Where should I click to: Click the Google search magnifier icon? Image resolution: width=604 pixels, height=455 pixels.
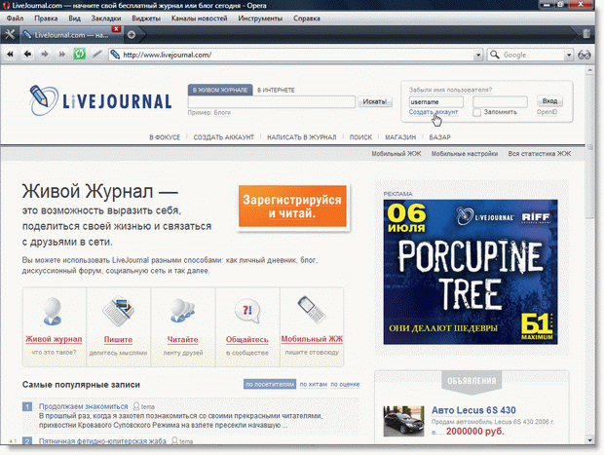(x=494, y=55)
